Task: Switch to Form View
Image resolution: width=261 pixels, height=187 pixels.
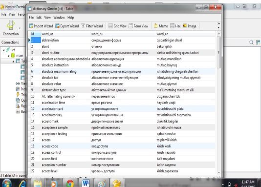Action: click(138, 26)
